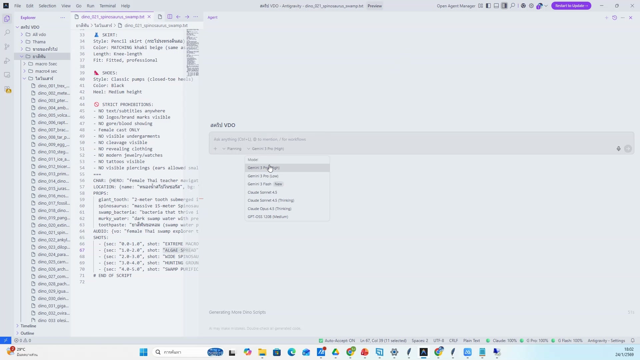Open agent conversation history icon

614,18
